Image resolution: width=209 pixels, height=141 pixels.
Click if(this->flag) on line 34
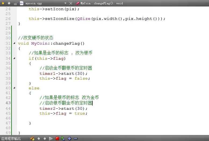pos(47,58)
